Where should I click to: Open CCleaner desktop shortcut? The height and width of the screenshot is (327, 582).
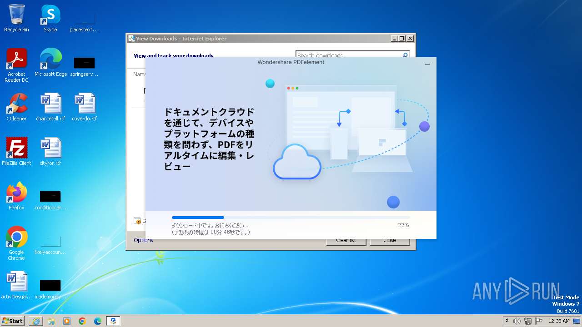click(16, 107)
